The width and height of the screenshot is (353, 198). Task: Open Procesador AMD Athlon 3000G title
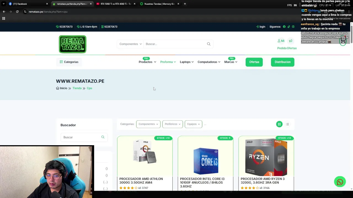tap(141, 181)
